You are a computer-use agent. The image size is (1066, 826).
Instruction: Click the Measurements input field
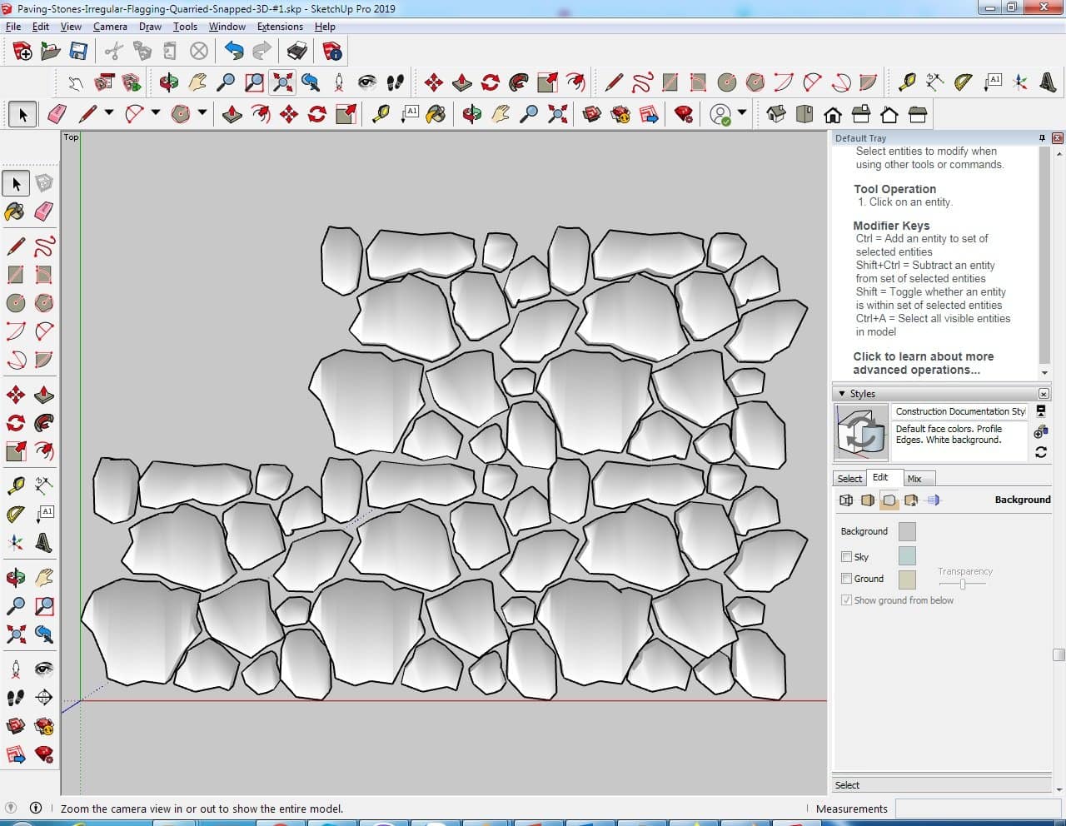978,809
